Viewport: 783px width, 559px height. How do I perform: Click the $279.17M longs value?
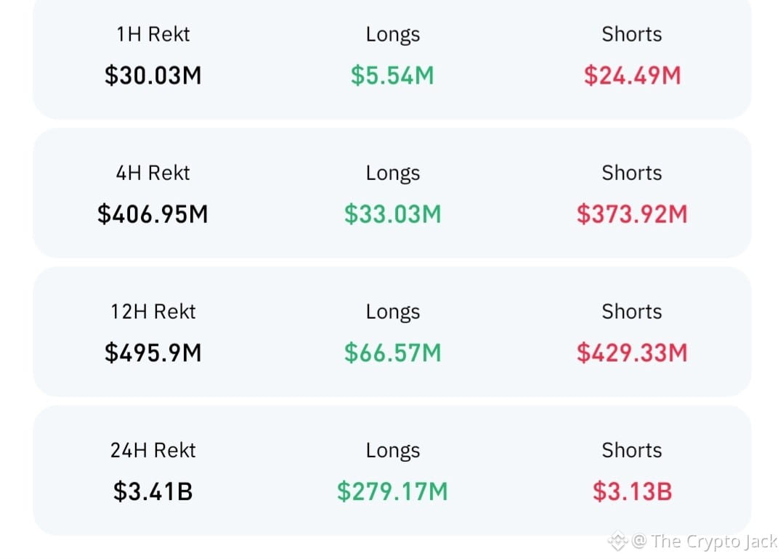click(x=392, y=491)
